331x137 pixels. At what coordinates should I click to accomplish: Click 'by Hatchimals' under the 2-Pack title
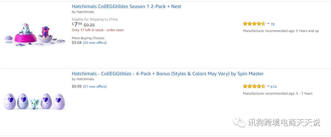[83, 12]
